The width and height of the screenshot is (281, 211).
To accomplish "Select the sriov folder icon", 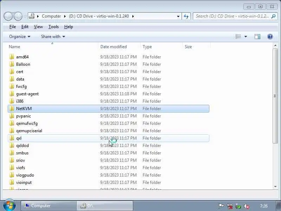I will 12,160.
